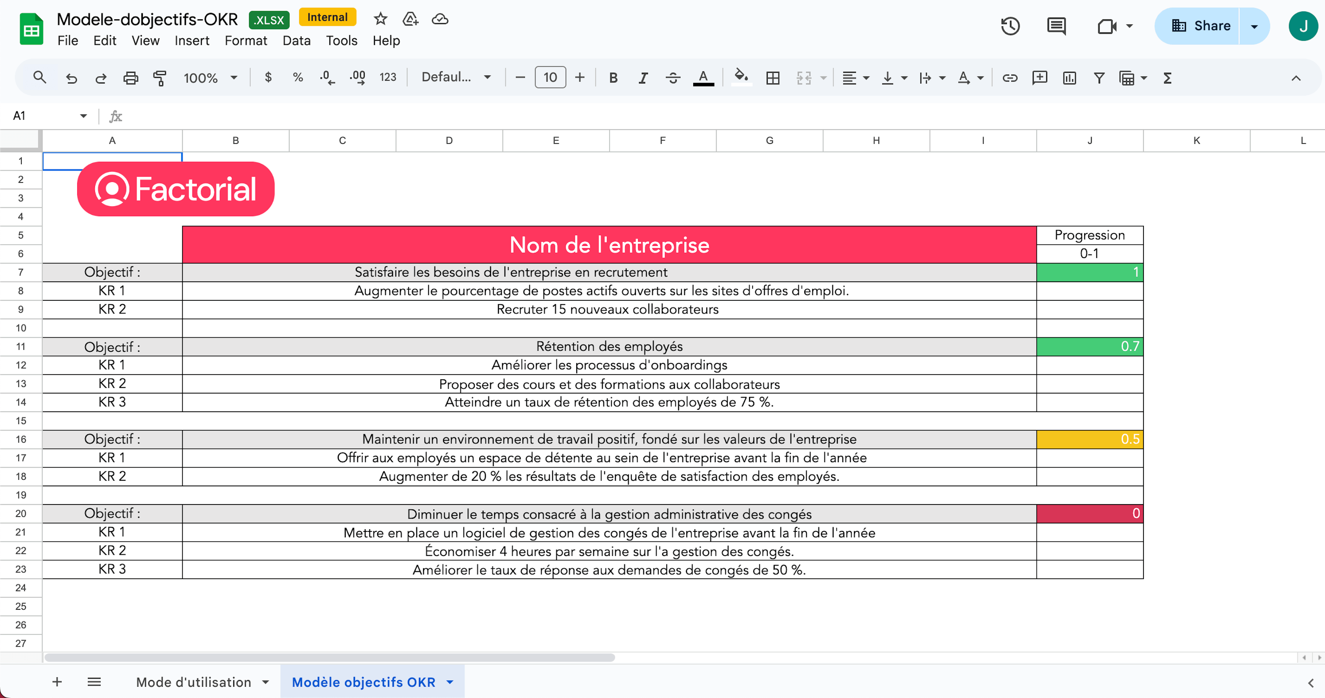Print the spreadsheet
The image size is (1325, 698).
tap(131, 78)
